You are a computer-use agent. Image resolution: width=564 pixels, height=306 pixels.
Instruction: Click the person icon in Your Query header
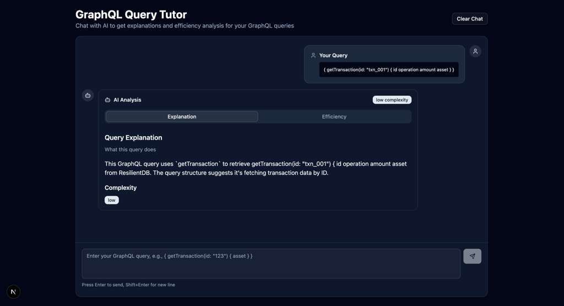click(313, 55)
